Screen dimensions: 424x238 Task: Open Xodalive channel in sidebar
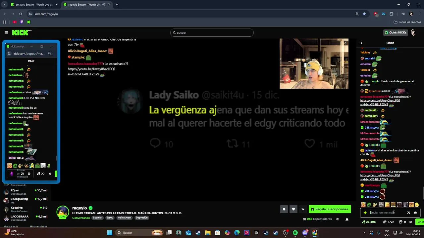point(25,209)
